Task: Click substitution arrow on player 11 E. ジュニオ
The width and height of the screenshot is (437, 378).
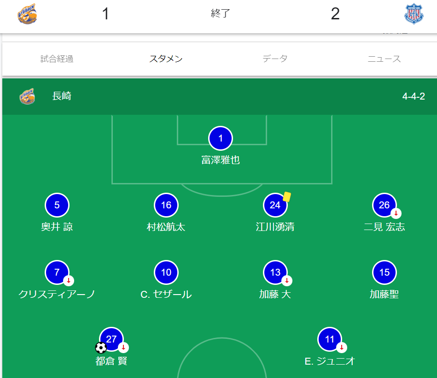Action: (x=341, y=348)
